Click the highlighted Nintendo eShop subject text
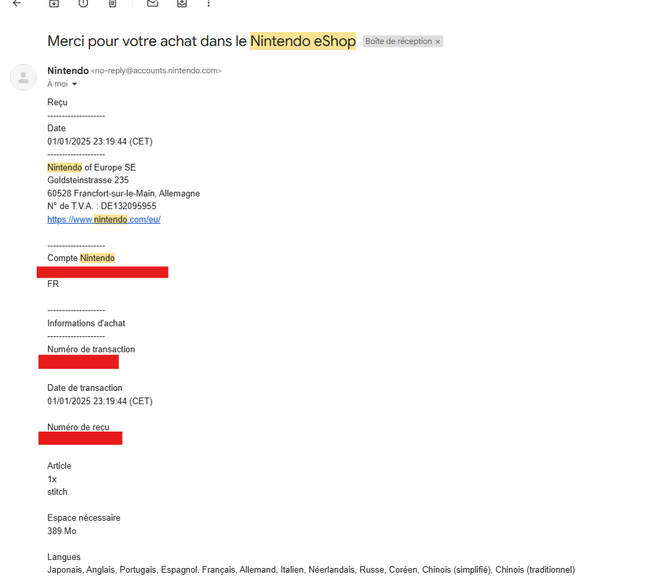The width and height of the screenshot is (666, 586). [303, 41]
